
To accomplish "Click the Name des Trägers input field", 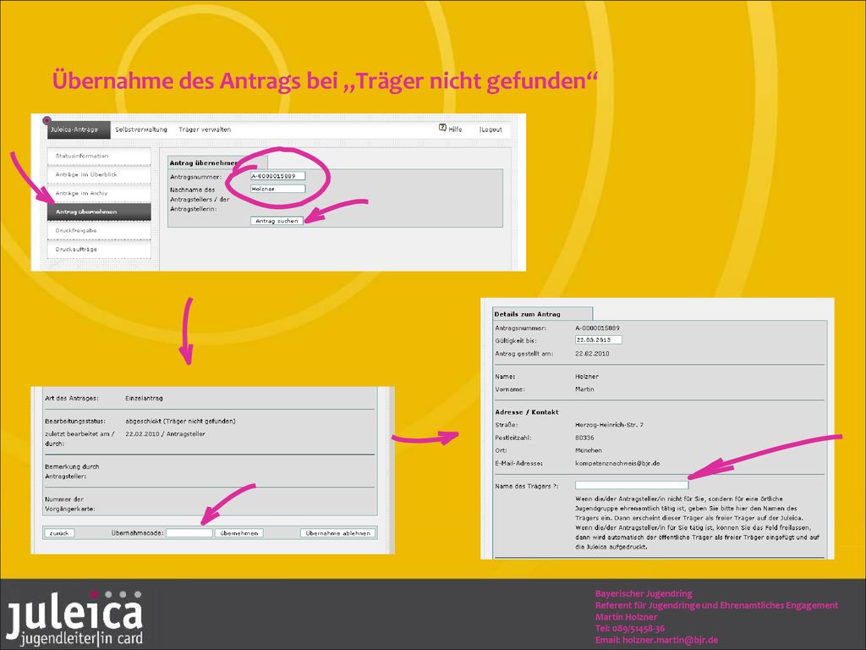I will [632, 485].
